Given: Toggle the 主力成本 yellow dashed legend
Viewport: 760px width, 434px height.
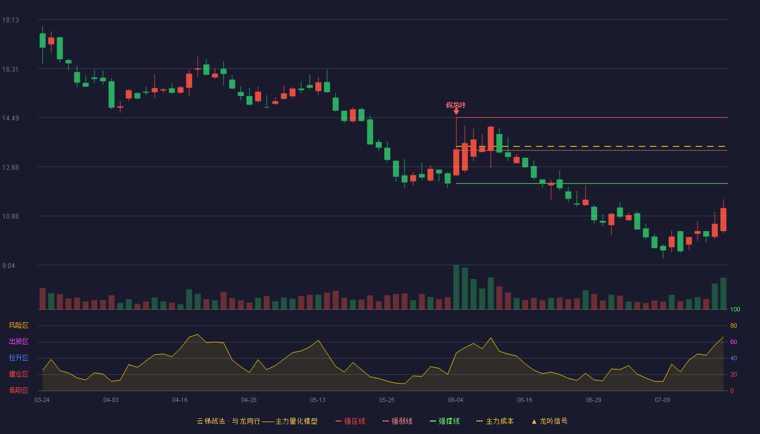Looking at the screenshot, I should (495, 421).
